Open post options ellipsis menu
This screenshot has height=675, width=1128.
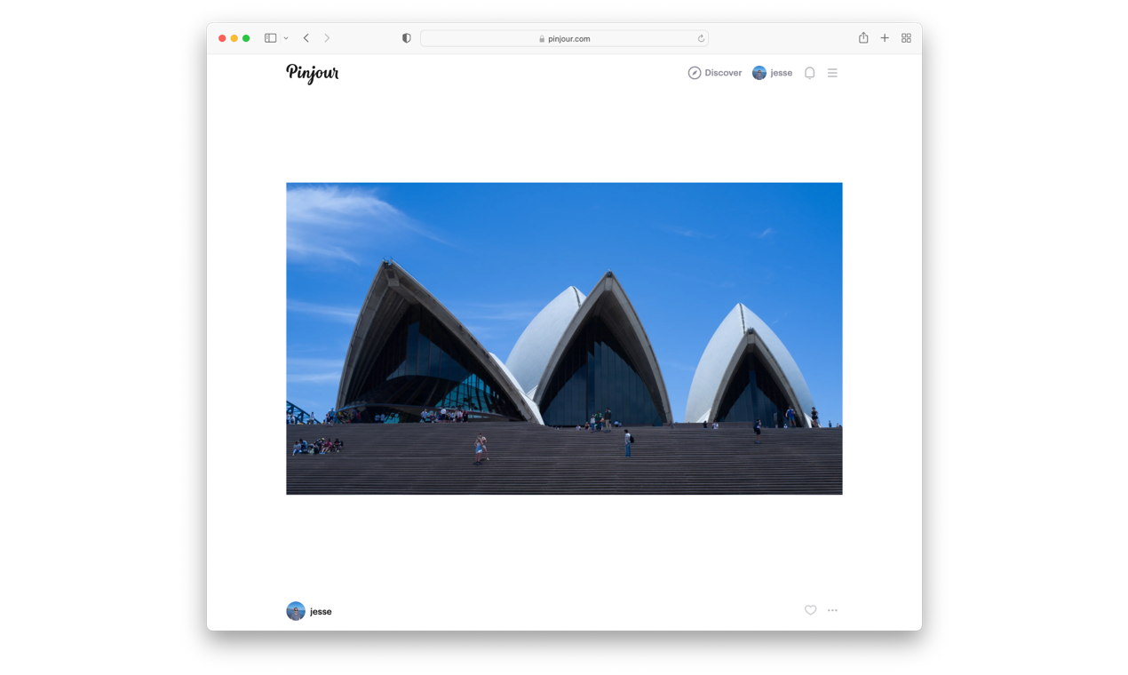832,610
